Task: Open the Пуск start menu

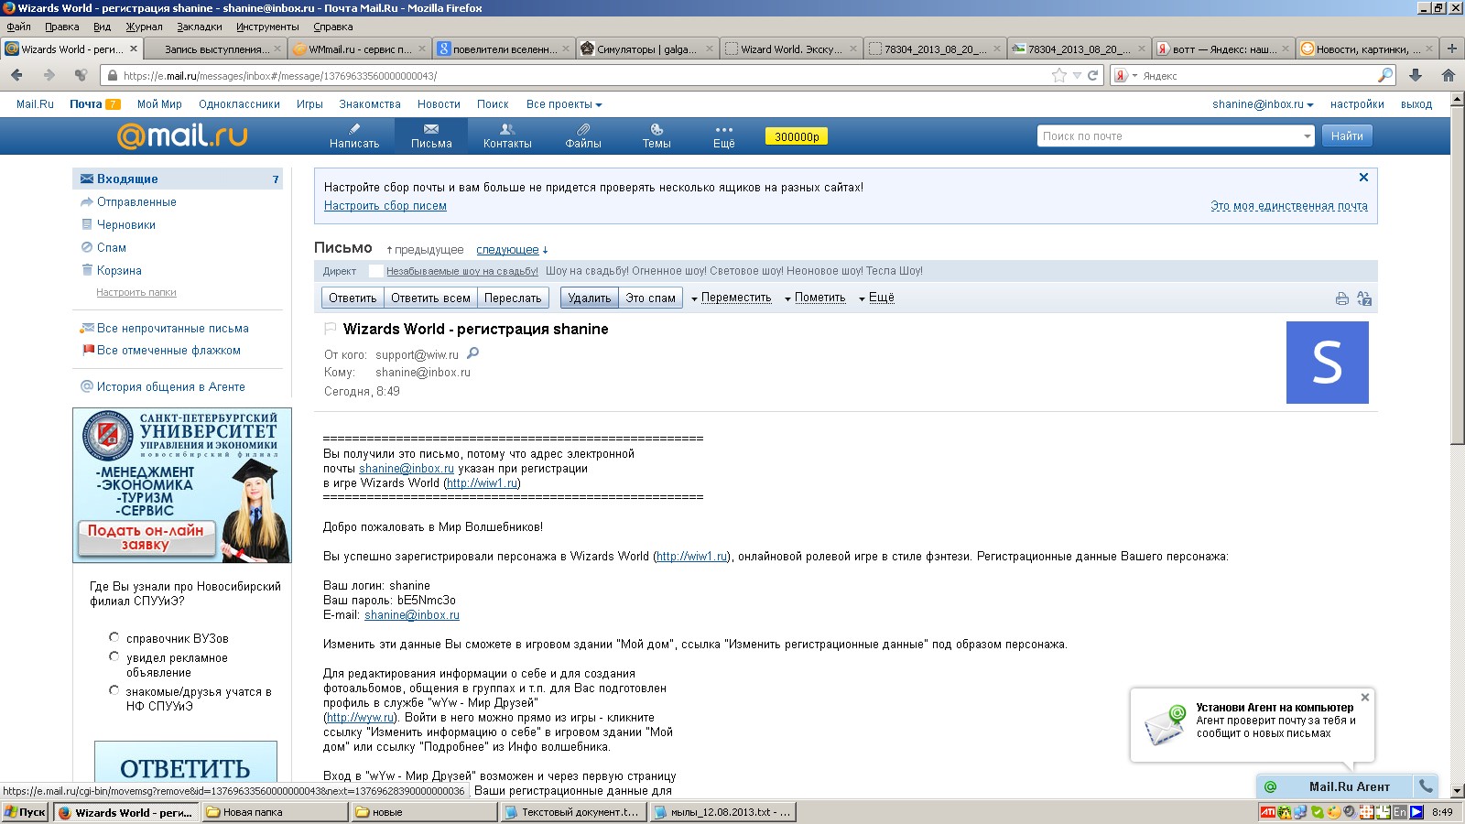Action: pyautogui.click(x=25, y=812)
